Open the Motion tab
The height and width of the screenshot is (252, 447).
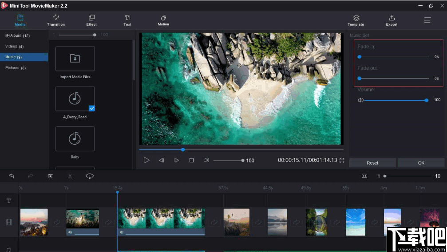[x=163, y=20]
